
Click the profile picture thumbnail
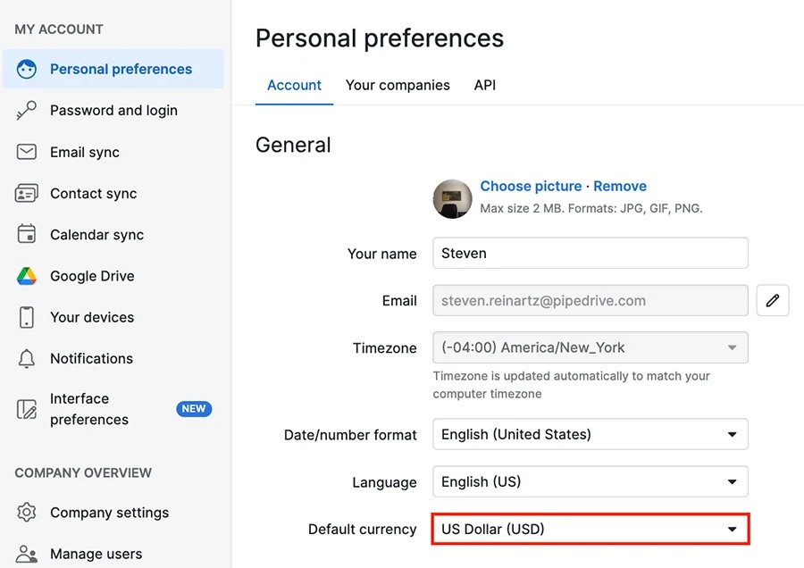[452, 199]
